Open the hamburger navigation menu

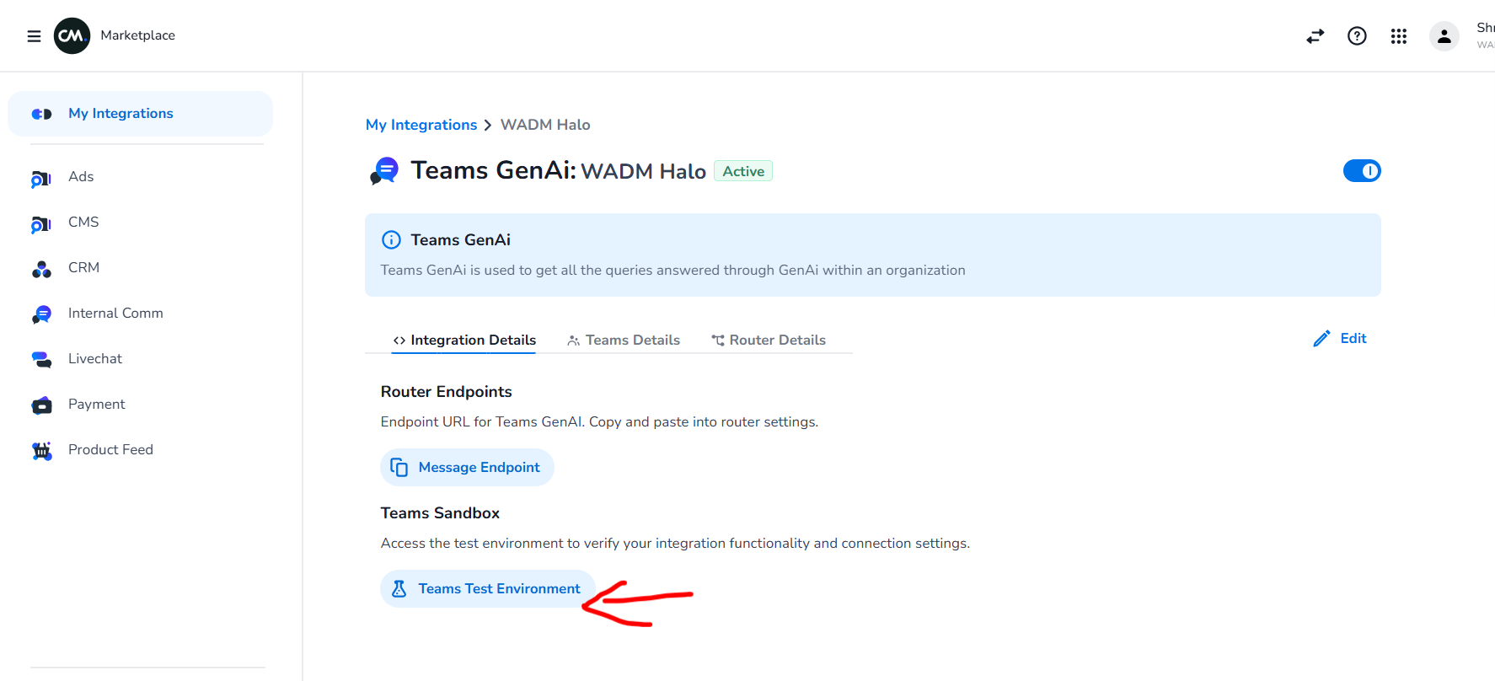pyautogui.click(x=34, y=36)
